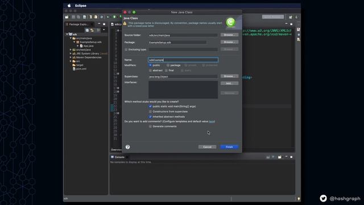Screen dimensions: 364x205
Task: Enable the final modifier checkbox
Action: (x=166, y=70)
